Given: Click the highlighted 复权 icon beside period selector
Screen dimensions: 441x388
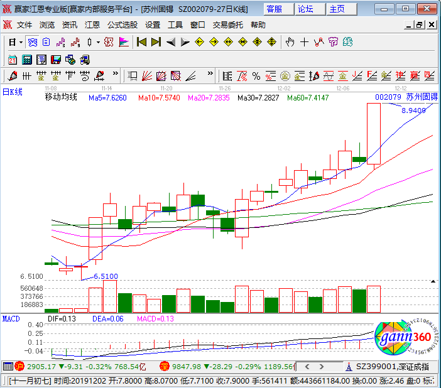Looking at the screenshot, I should (x=32, y=43).
